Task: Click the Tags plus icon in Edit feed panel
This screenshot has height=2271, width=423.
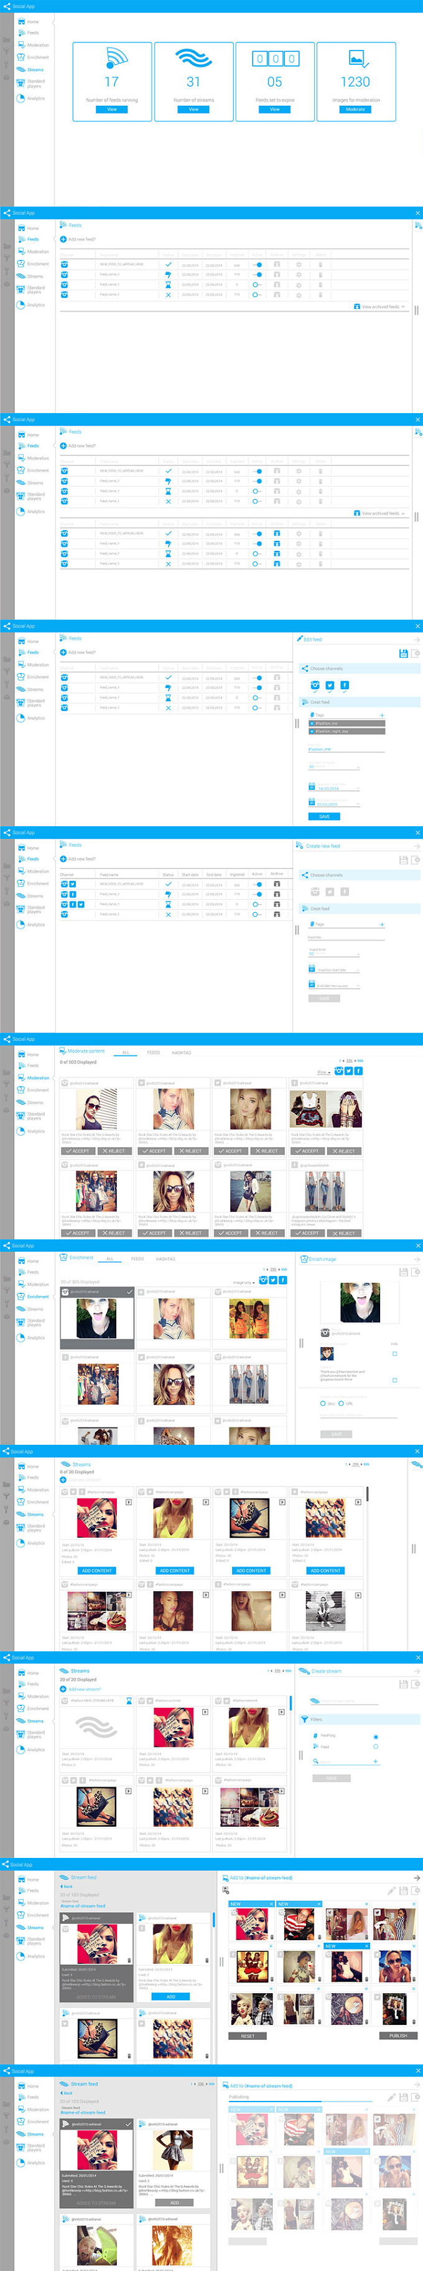Action: pos(382,715)
